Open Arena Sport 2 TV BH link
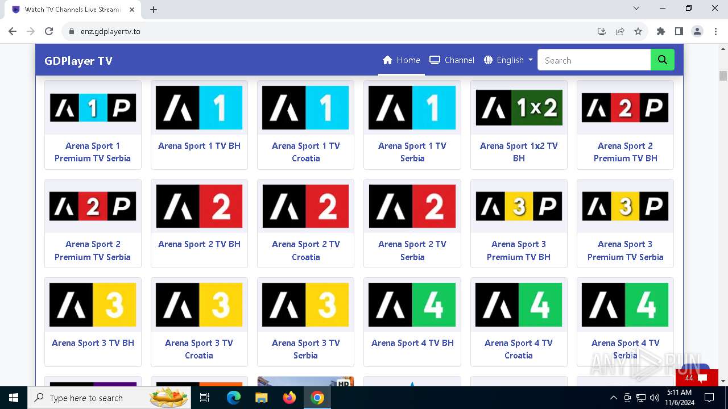Viewport: 728px width, 409px height. pos(199,244)
